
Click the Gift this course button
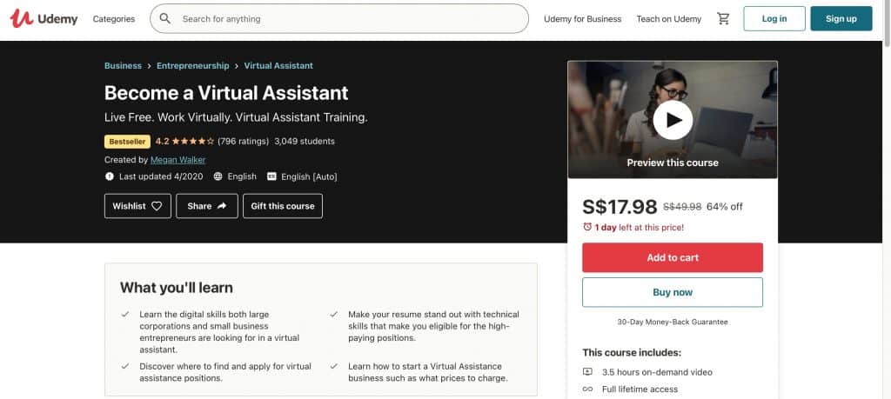click(283, 206)
